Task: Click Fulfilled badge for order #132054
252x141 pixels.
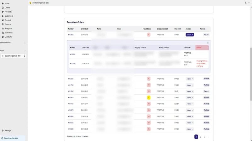Action: pos(206,79)
